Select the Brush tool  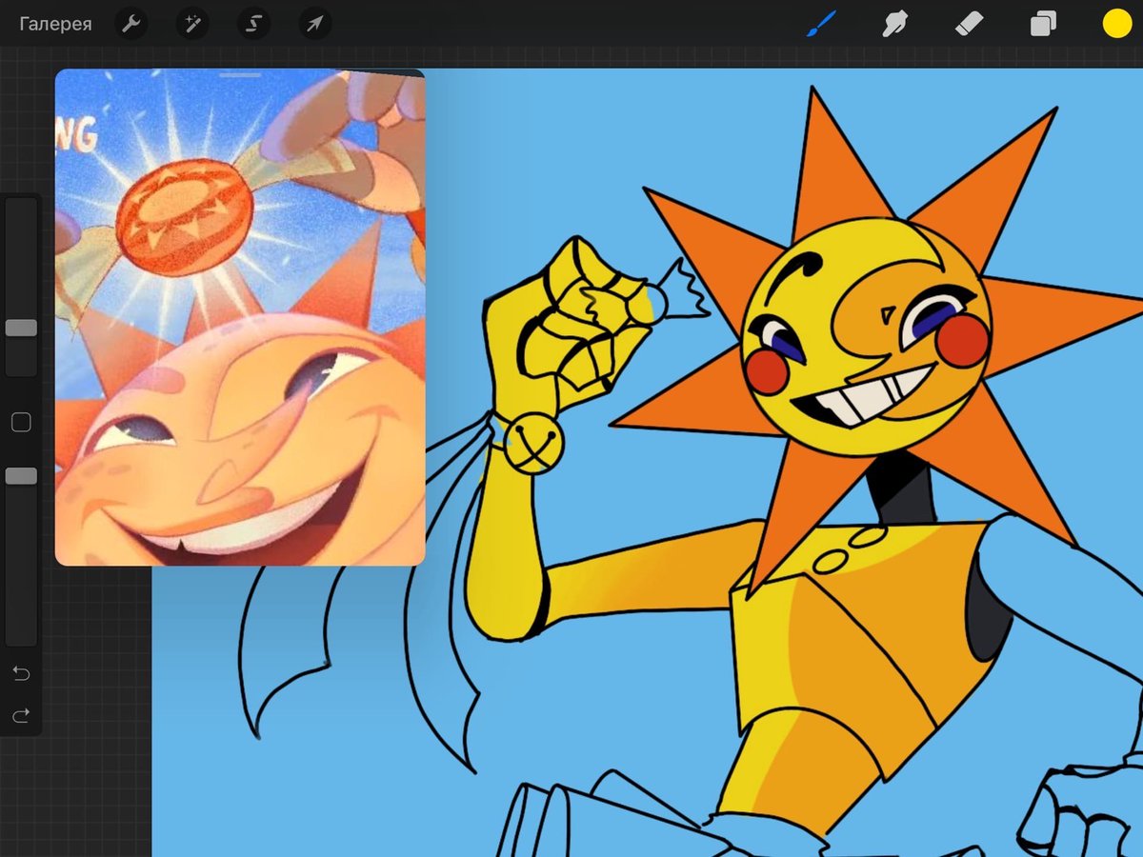tap(821, 24)
